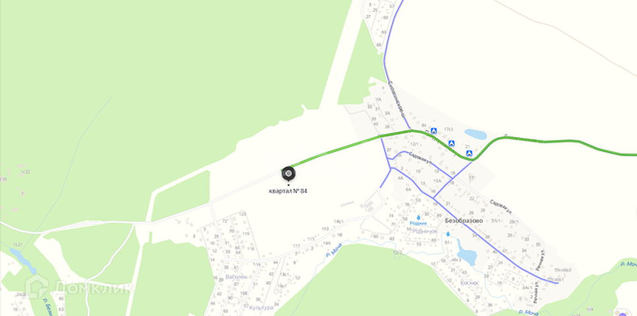Click the water drop icon above Родник label
637x316 pixels.
(419, 217)
